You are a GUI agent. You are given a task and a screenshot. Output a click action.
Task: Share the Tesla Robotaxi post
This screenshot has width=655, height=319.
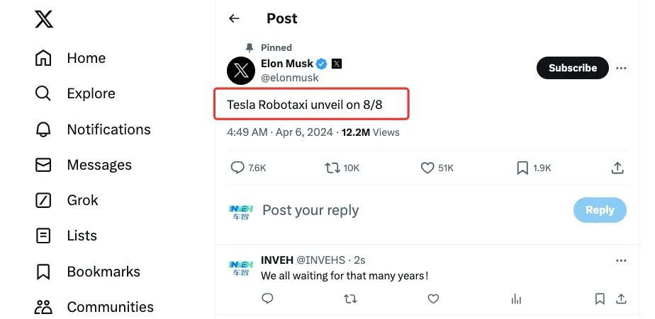[x=617, y=168]
